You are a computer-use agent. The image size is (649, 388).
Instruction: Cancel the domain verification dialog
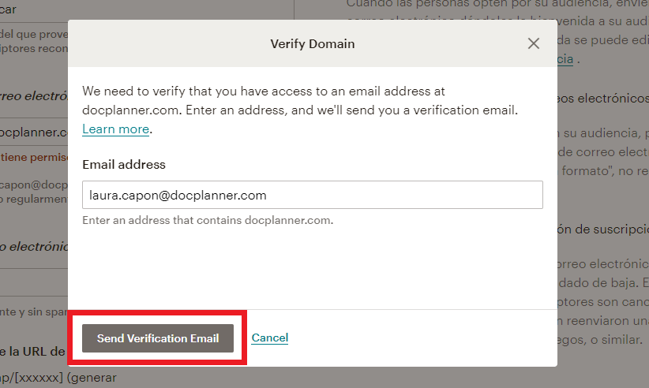tap(270, 338)
